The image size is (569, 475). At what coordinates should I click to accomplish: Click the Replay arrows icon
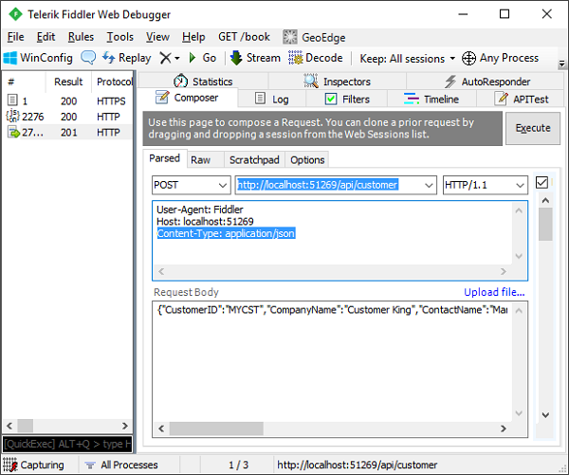coord(108,57)
